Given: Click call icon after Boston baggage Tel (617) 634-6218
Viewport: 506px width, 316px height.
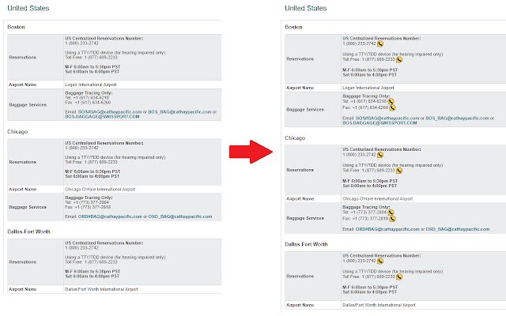Looking at the screenshot, I should [391, 102].
